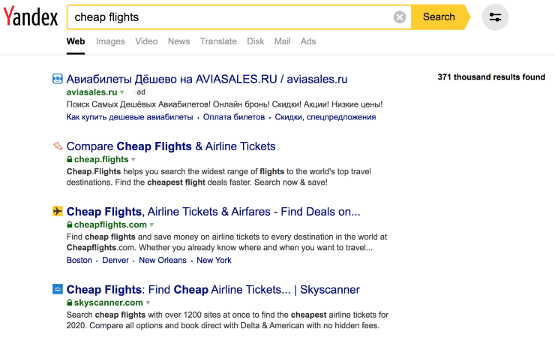Switch to the Video tab
Viewport: 555px width, 341px height.
click(x=146, y=41)
